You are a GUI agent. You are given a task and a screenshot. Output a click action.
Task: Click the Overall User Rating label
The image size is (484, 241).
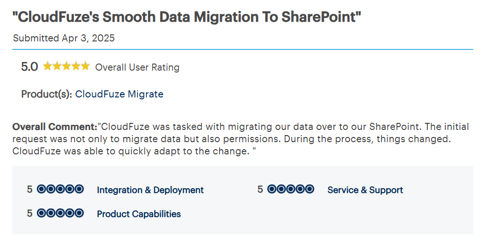[x=137, y=67]
